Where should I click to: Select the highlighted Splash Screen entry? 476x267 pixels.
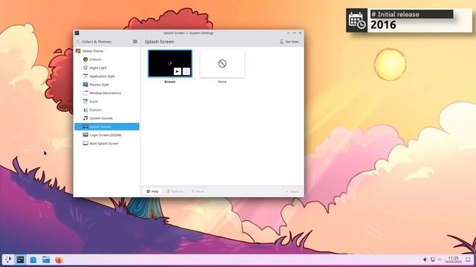tap(107, 127)
